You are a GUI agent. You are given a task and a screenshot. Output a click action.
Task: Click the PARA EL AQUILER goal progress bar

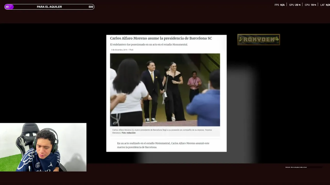point(49,7)
